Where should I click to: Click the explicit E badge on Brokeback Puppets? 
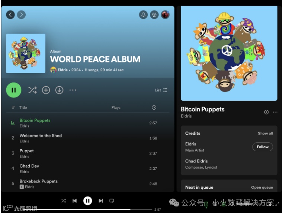(x=22, y=187)
